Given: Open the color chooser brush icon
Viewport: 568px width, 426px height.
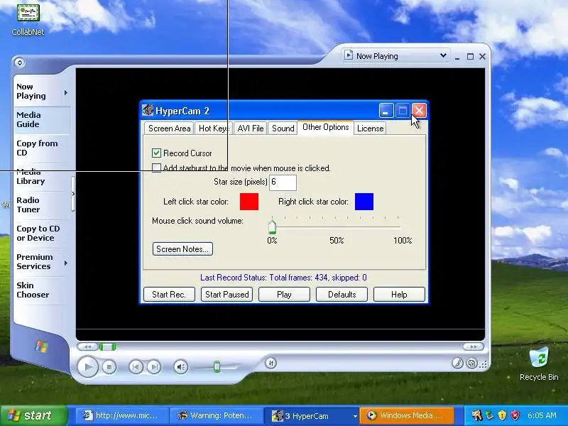Looking at the screenshot, I should (x=457, y=363).
